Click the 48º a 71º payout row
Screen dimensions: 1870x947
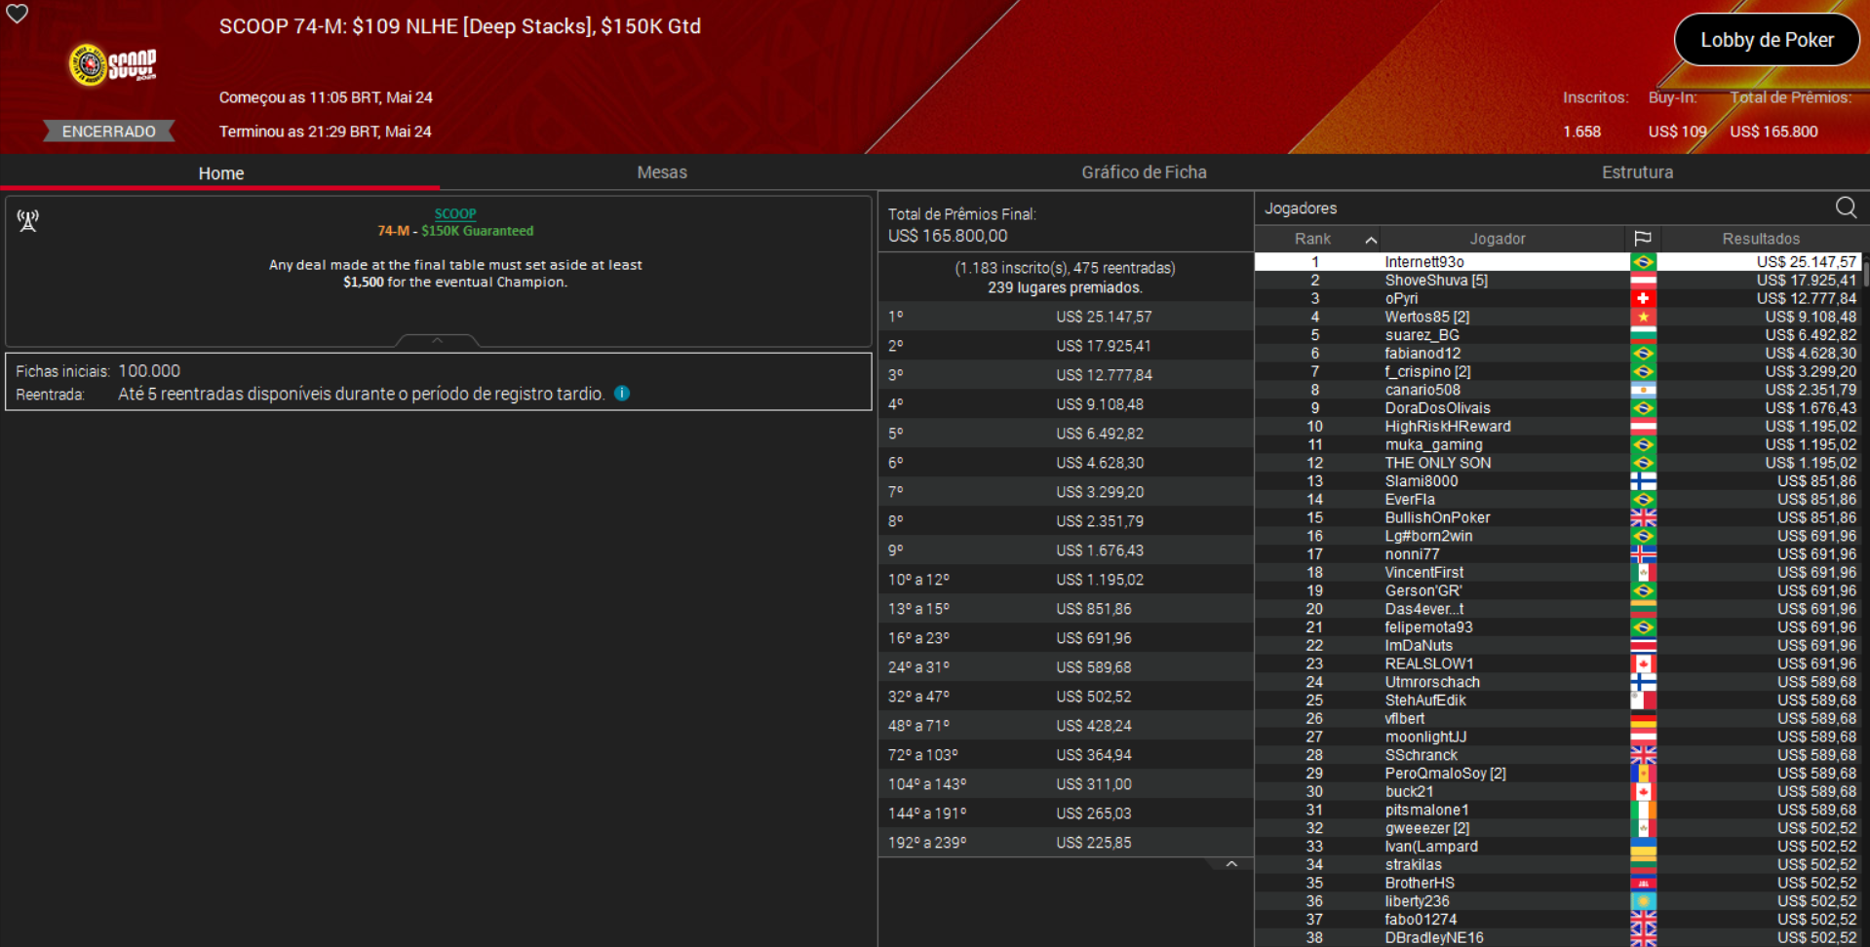[1066, 726]
